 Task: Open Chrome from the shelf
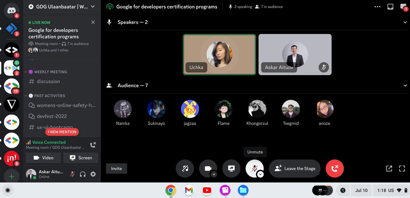tap(171, 190)
